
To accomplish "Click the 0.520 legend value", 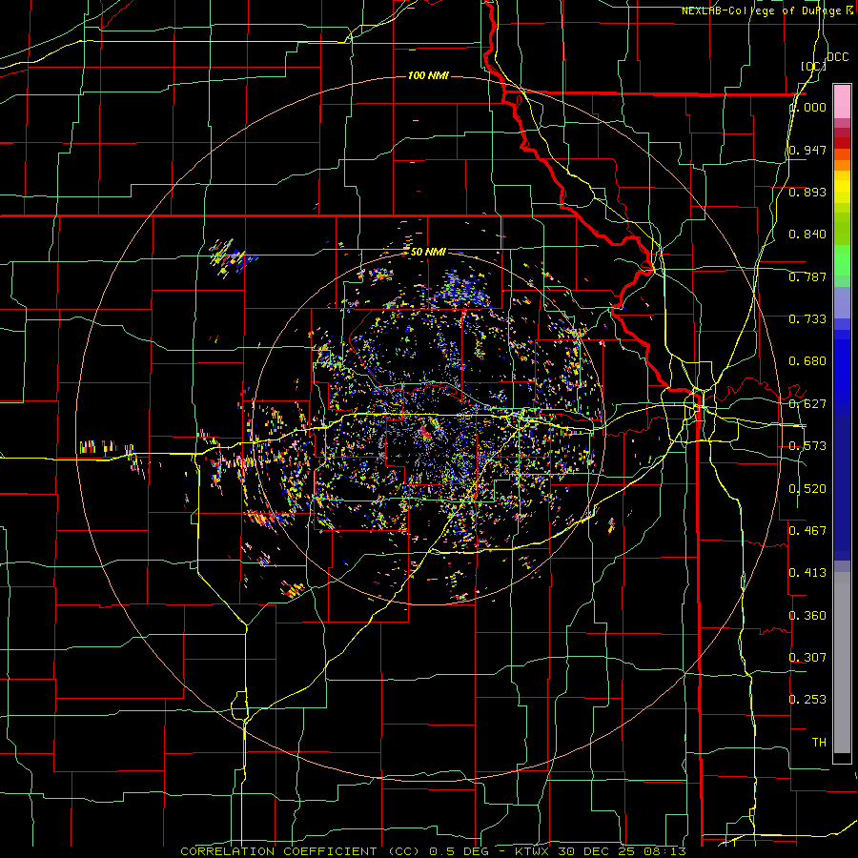I will [807, 489].
